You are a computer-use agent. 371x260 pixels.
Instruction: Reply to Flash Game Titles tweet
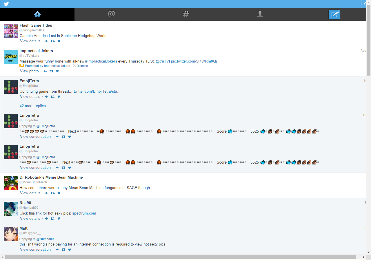pos(46,41)
